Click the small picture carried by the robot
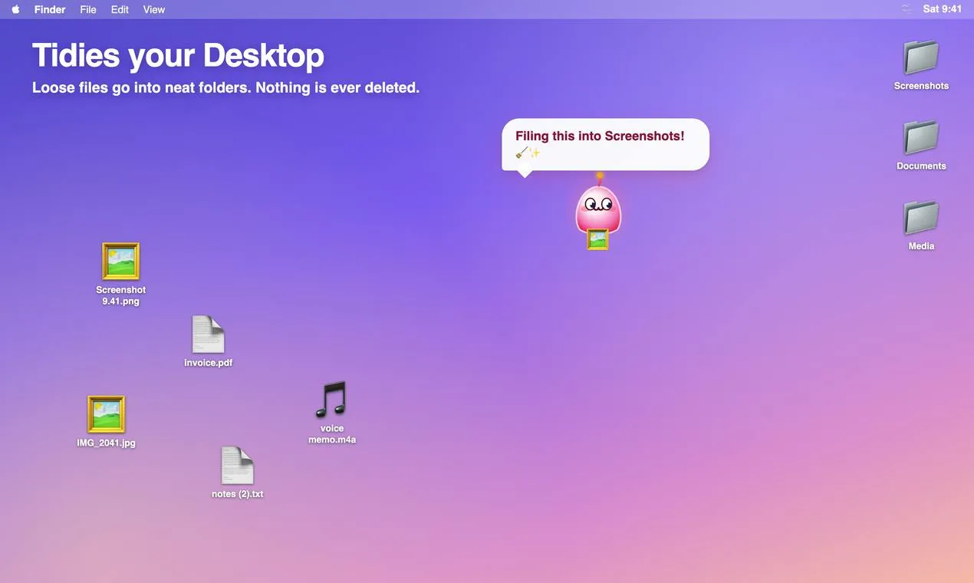 pos(597,239)
